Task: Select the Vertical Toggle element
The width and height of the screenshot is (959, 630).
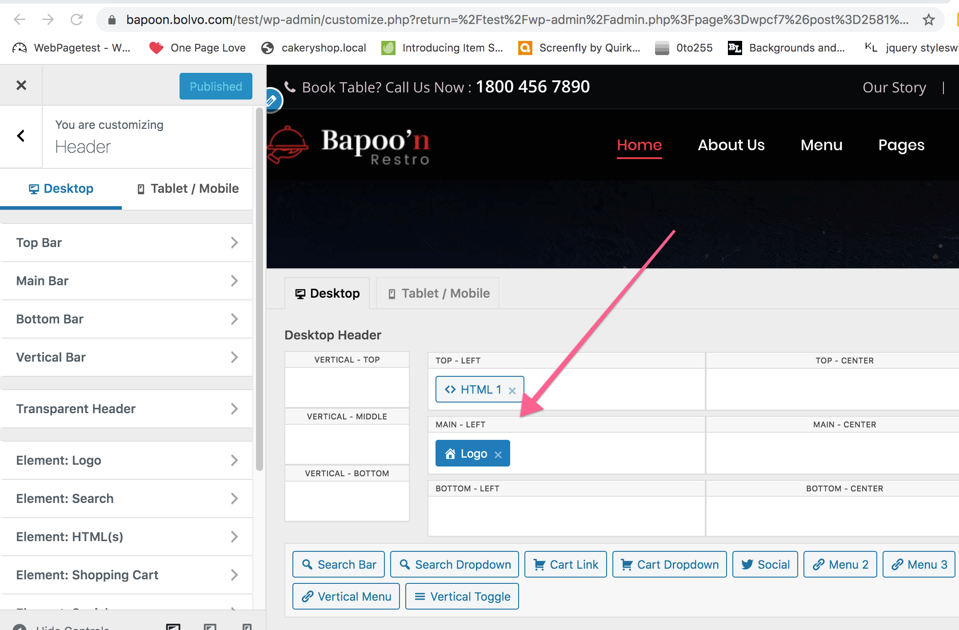Action: pyautogui.click(x=462, y=596)
